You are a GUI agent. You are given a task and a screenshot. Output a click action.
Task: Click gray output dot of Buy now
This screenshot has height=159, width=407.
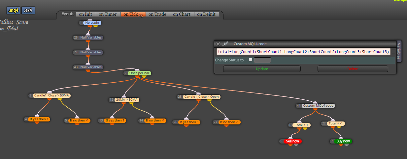coord(346,144)
